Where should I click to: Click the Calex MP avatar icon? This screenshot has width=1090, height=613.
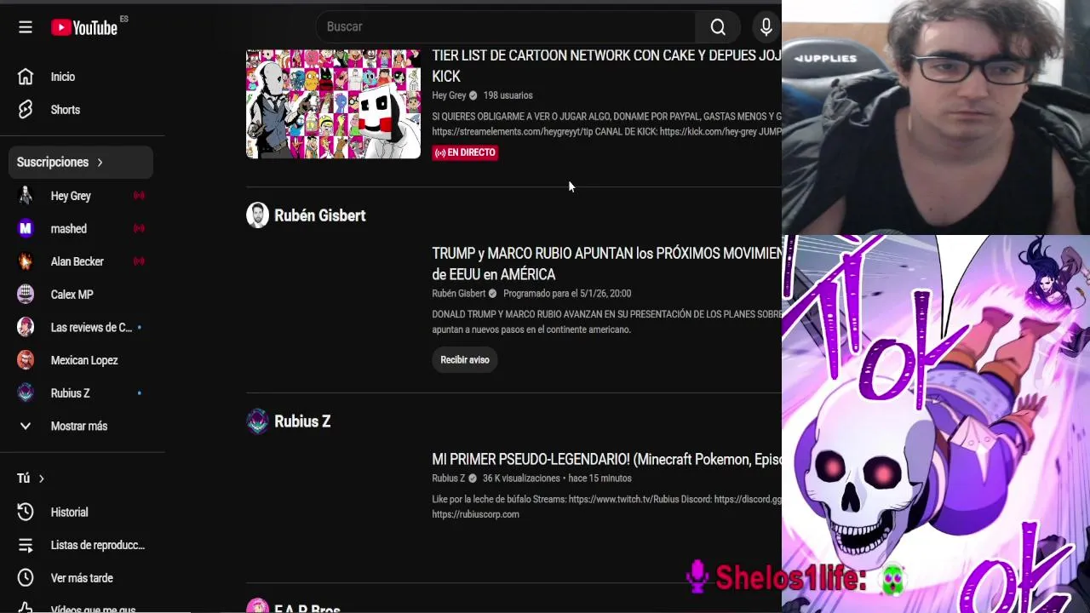pos(26,295)
